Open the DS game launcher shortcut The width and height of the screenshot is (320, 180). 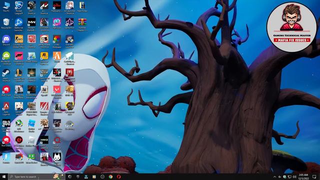44,41
